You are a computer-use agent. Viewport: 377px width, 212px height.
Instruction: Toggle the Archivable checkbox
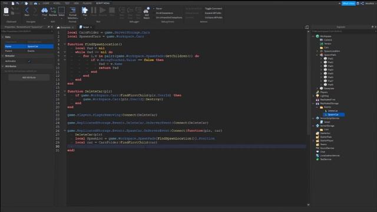(x=29, y=61)
